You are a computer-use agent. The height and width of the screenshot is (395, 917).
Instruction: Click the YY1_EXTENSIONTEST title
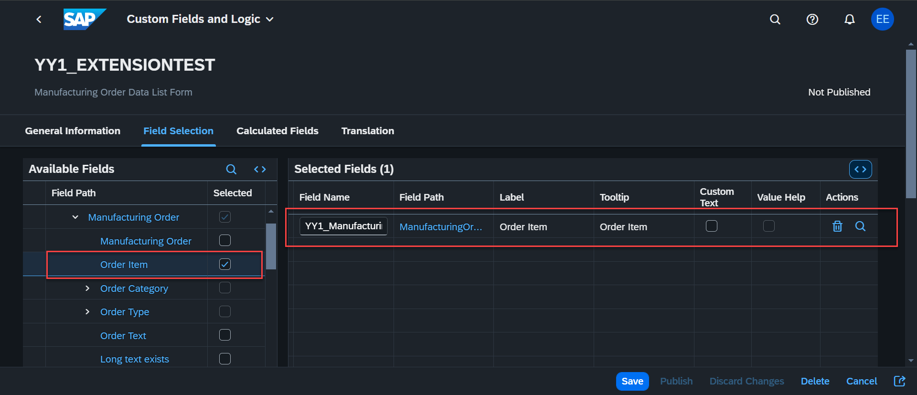pos(125,65)
